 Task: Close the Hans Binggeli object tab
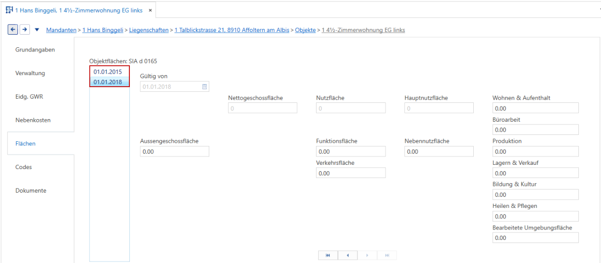pyautogui.click(x=150, y=10)
